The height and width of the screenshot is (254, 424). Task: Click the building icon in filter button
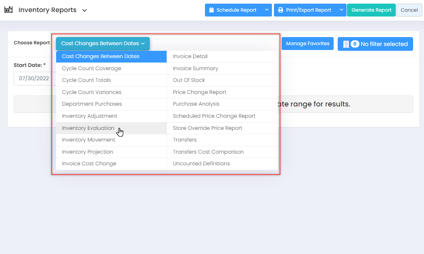coord(346,44)
